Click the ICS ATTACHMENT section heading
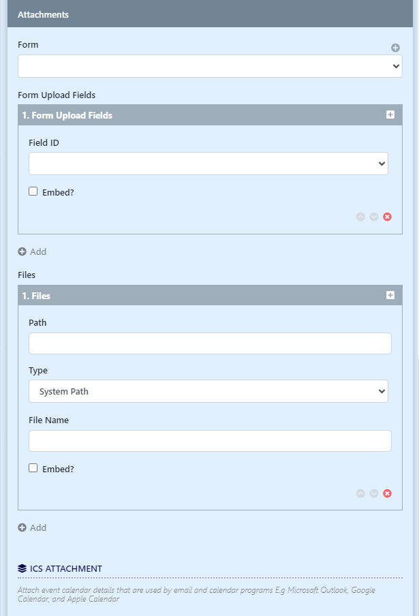The height and width of the screenshot is (616, 419). [x=66, y=568]
